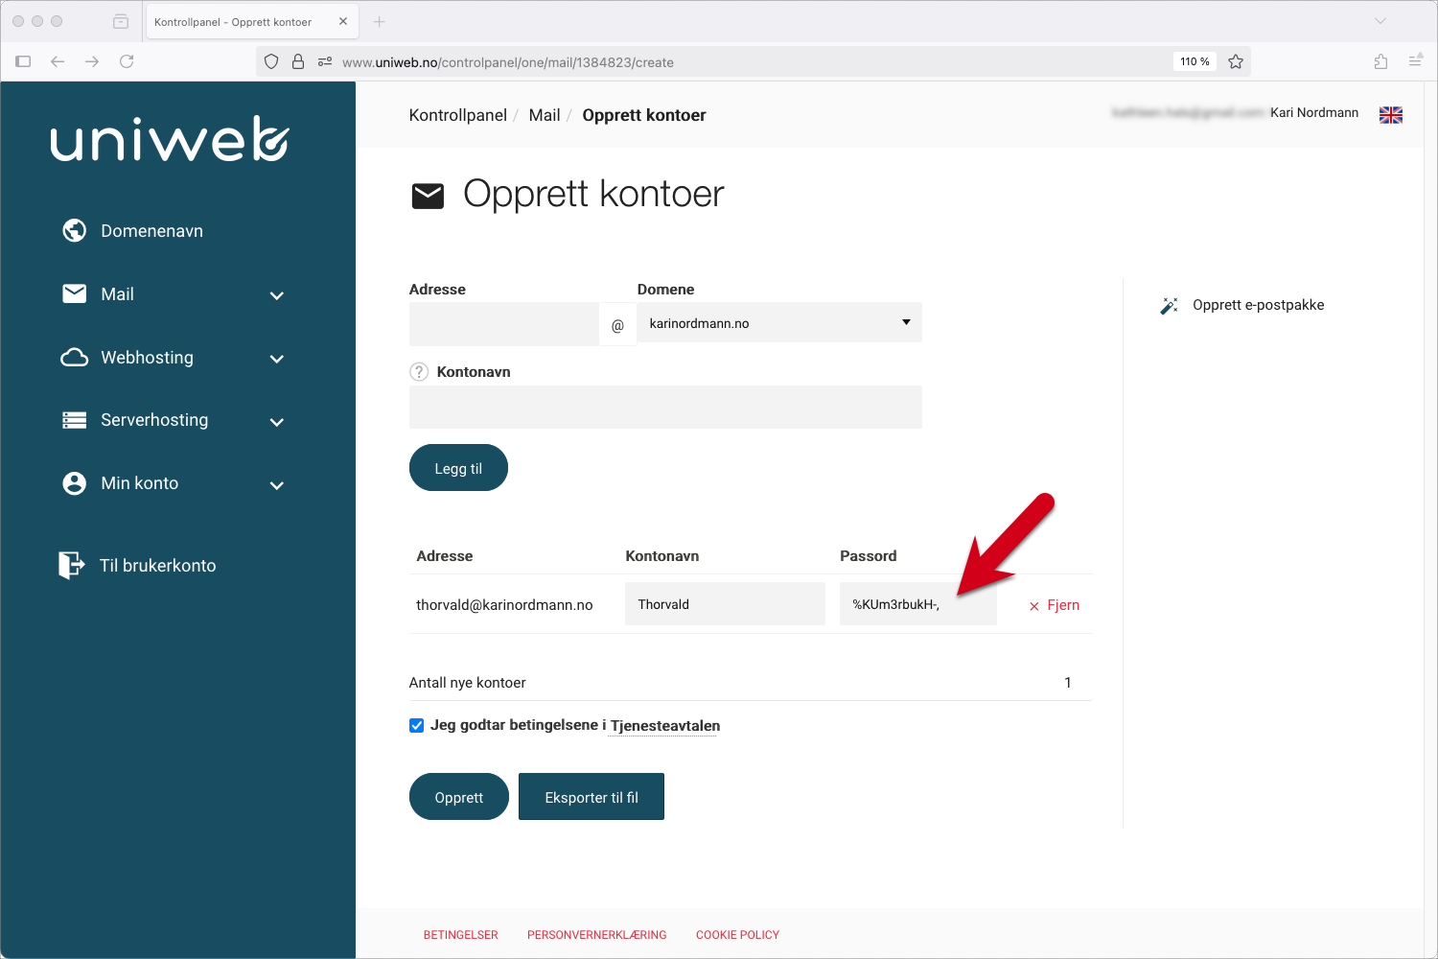The height and width of the screenshot is (959, 1438).
Task: Open COOKIE POLICY footer link
Action: tap(738, 935)
